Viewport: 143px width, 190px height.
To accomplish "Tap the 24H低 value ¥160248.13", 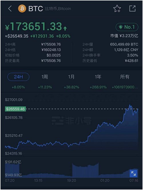I will point(51,50).
